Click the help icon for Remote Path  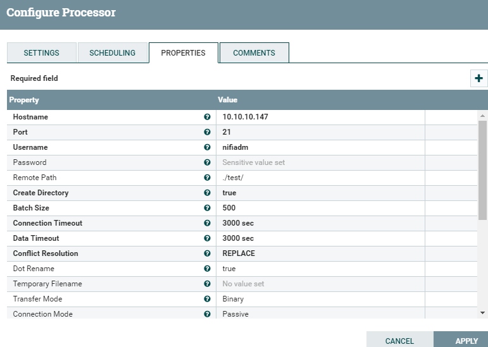point(207,178)
